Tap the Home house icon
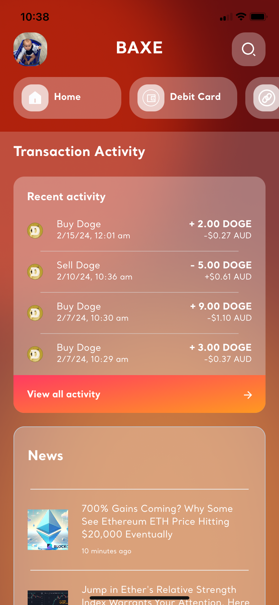Screen dimensions: 279x605 (35, 98)
